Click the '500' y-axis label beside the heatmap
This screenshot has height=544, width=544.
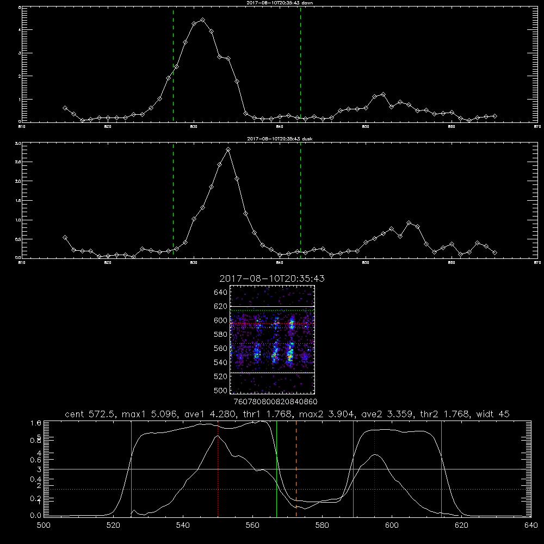click(221, 390)
